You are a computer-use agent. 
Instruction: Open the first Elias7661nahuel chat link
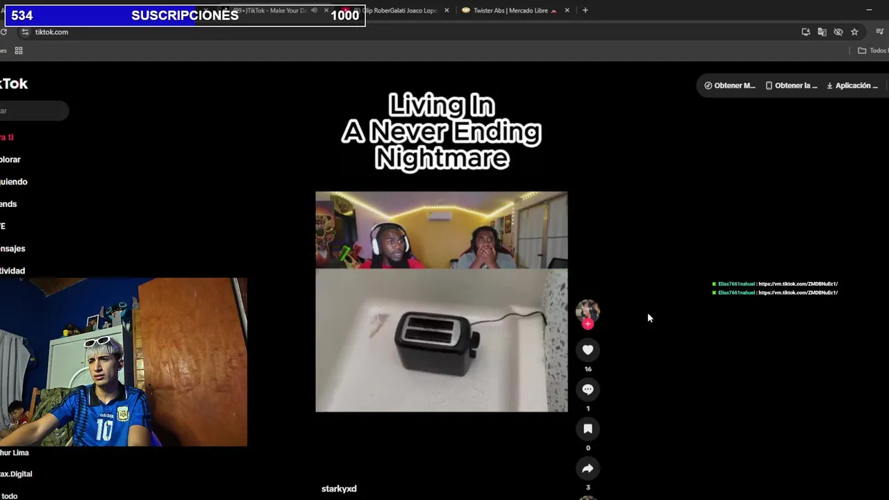click(798, 284)
